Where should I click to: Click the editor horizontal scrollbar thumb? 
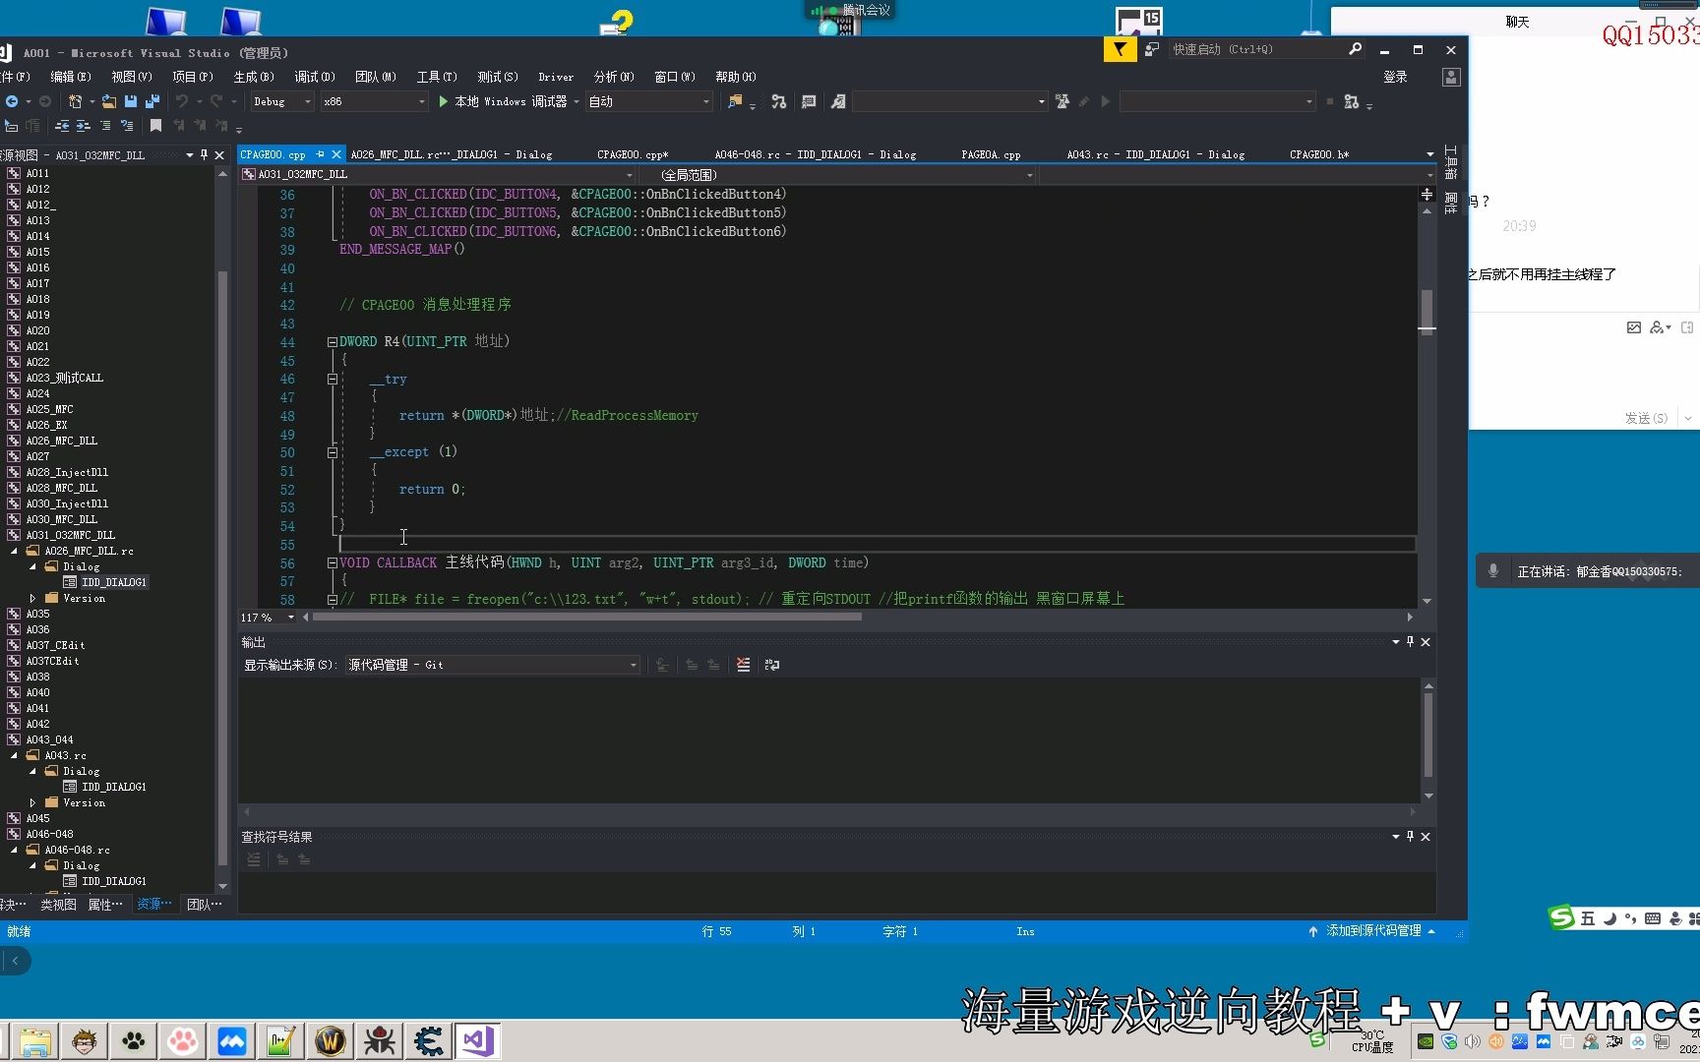(587, 618)
